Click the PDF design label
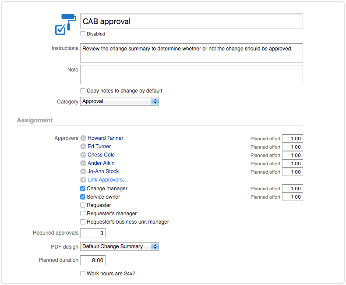This screenshot has width=346, height=285. point(64,247)
